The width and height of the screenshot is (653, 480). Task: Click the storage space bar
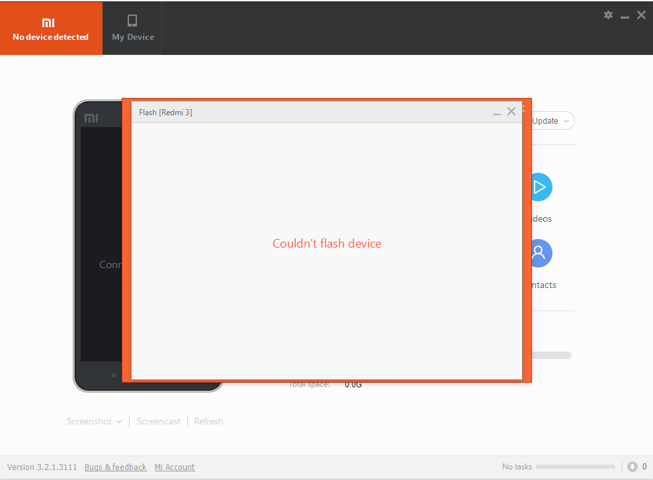[552, 355]
